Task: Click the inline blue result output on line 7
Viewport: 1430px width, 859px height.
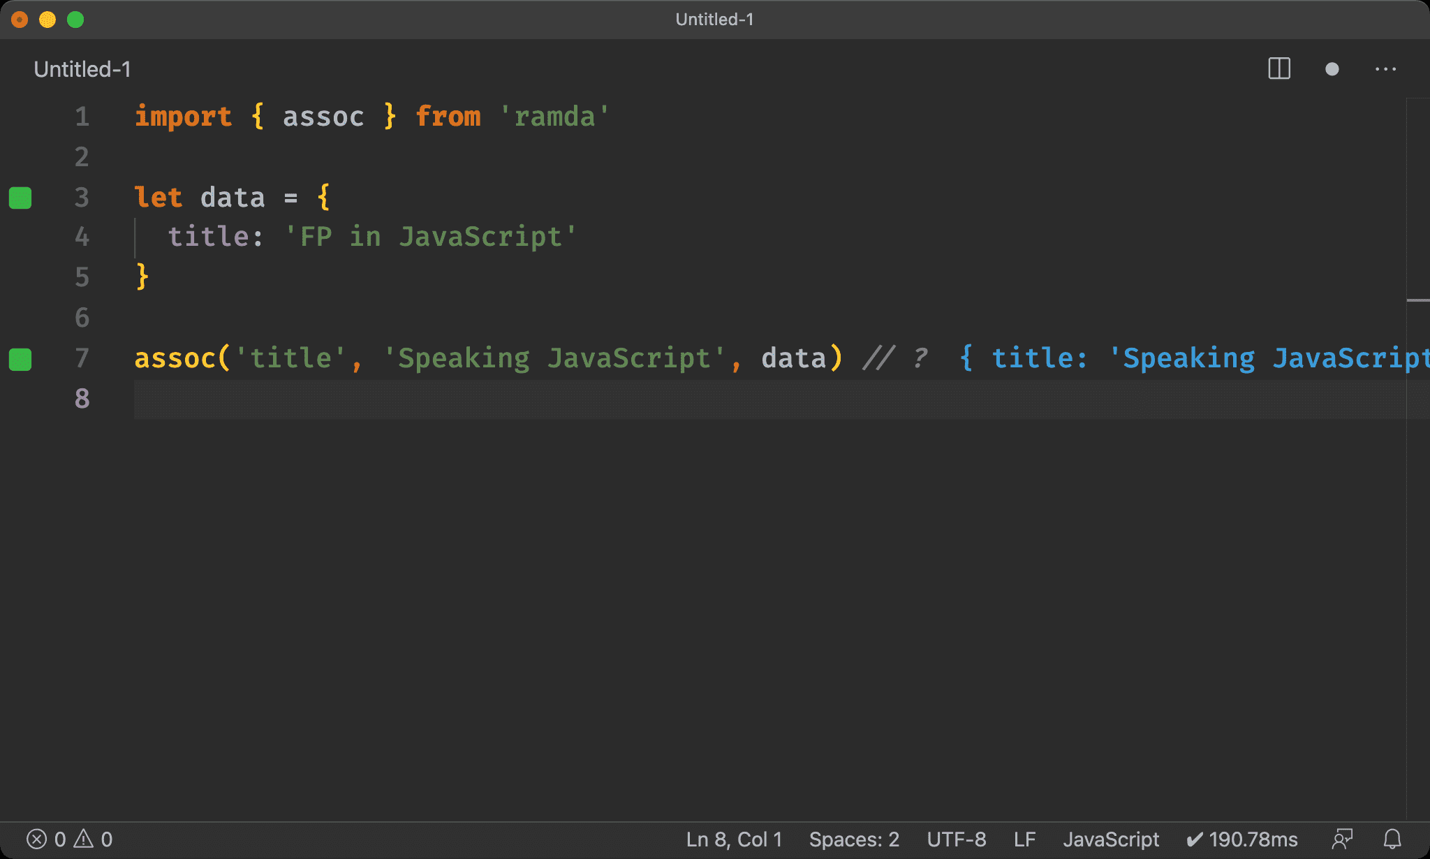Action: coord(1194,358)
